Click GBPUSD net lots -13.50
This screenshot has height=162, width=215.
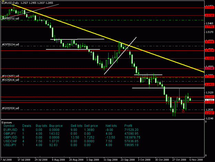[110, 137]
